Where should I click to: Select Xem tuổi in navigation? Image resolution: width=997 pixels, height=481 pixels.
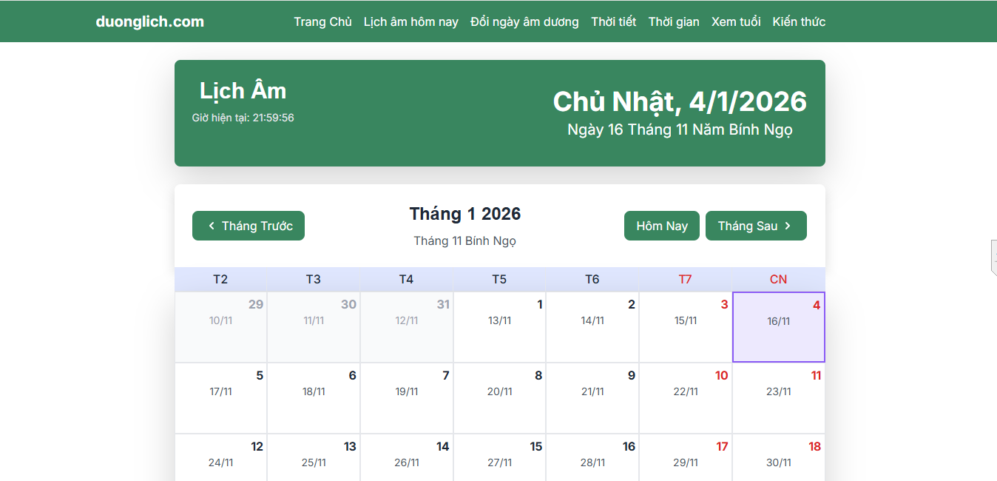click(736, 21)
